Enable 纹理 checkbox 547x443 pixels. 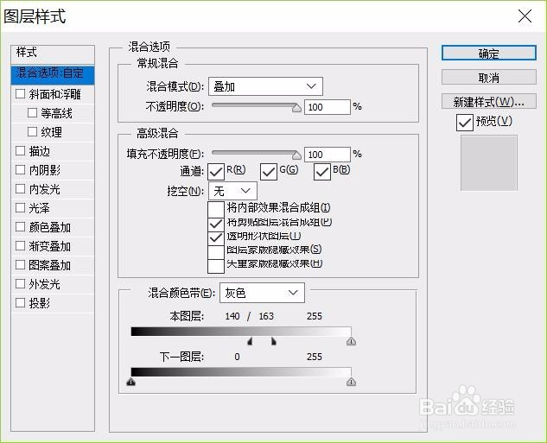pyautogui.click(x=32, y=131)
